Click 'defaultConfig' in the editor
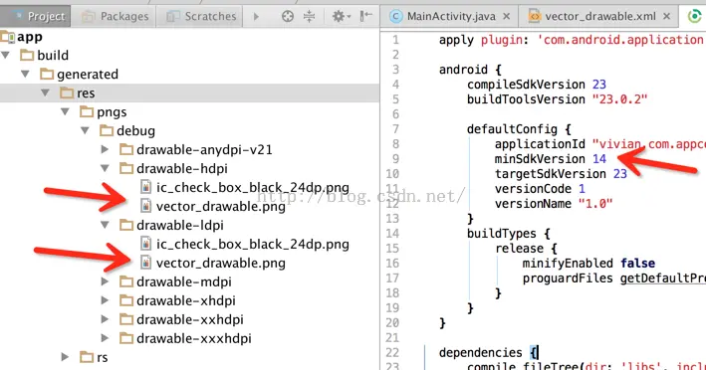706x370 pixels. [x=512, y=129]
